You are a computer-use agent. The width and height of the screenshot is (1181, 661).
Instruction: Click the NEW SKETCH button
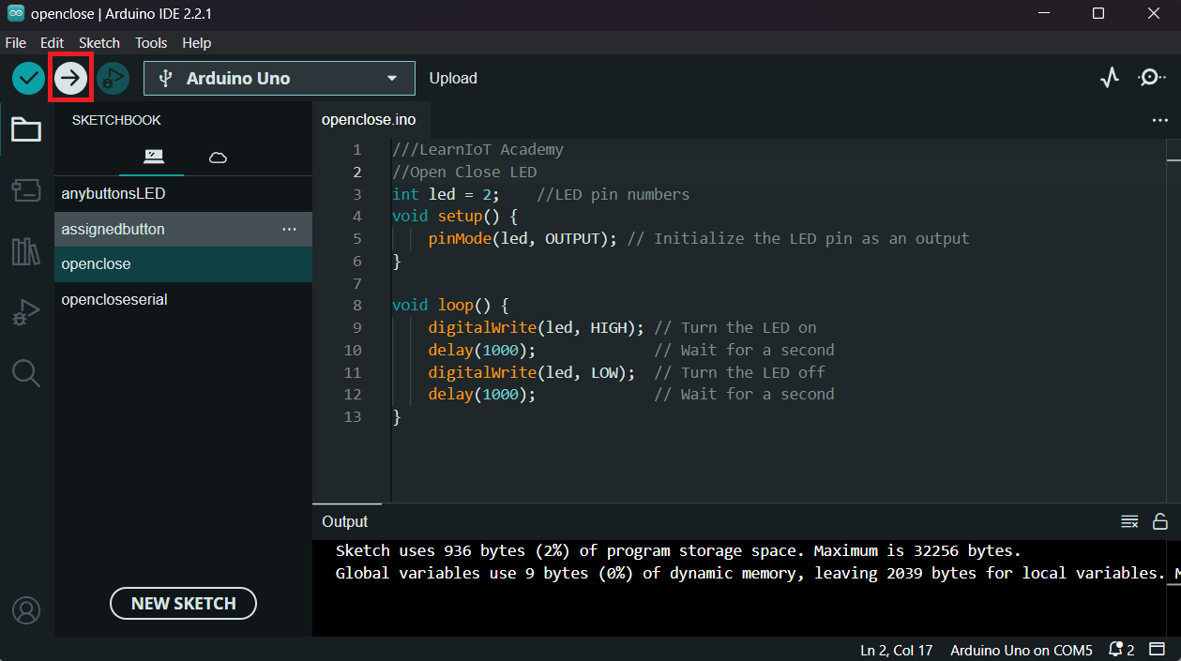point(183,603)
